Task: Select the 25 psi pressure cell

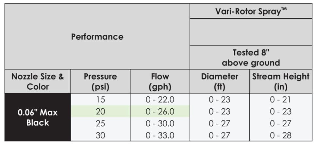Action: click(100, 123)
